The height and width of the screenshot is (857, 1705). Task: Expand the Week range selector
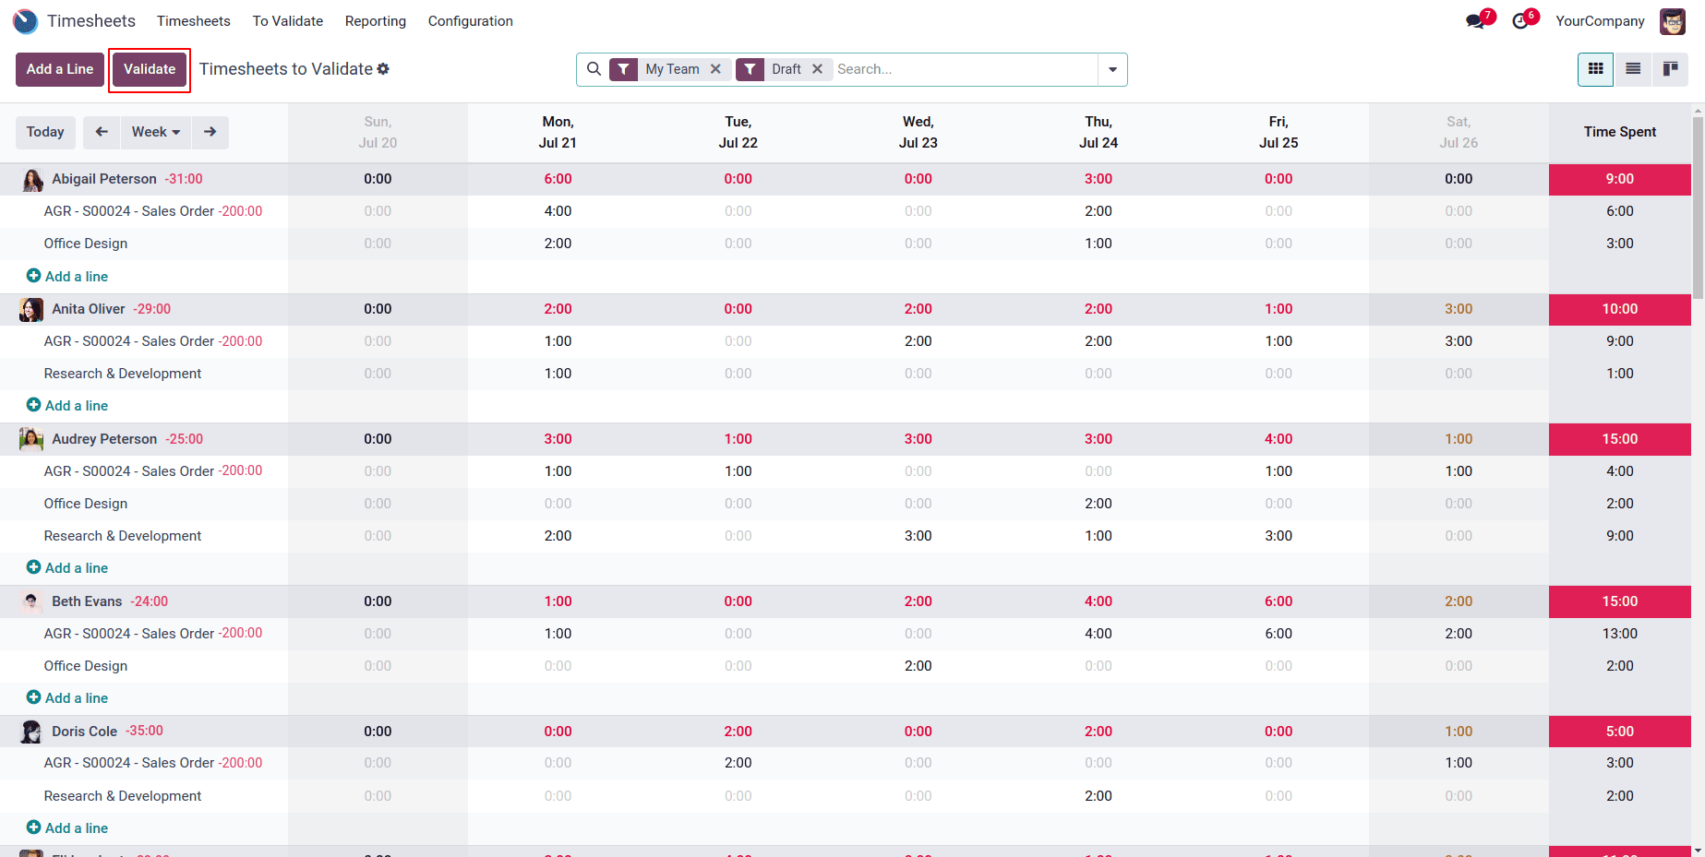(x=155, y=132)
